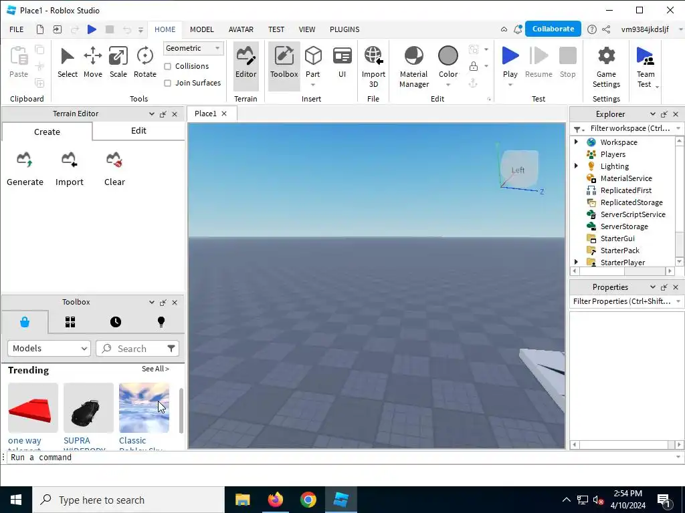Select the one way teleport thumbnail
The height and width of the screenshot is (513, 685).
click(33, 407)
